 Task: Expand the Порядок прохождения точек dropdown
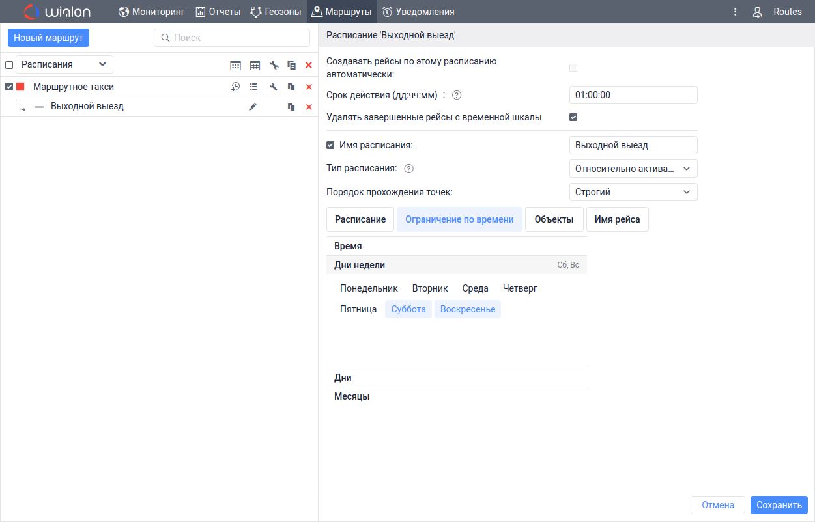tap(633, 192)
